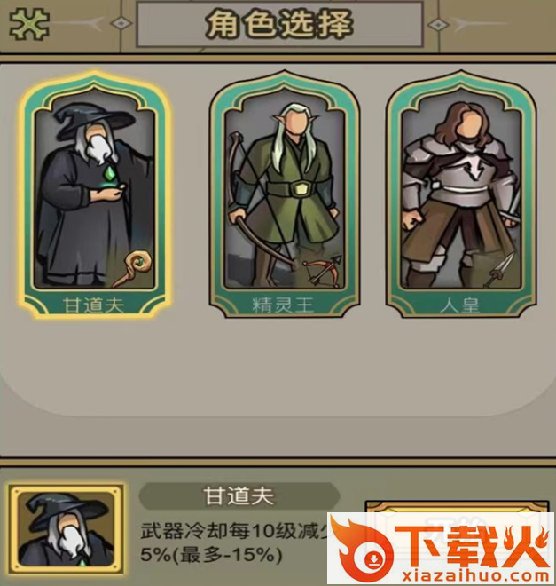Click the green gem in 甘道夫's hand
This screenshot has height=586, width=556.
(110, 174)
